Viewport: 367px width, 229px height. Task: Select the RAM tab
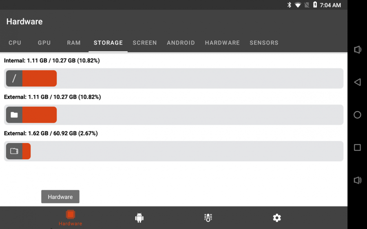(74, 43)
